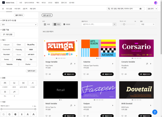The width and height of the screenshot is (162, 117).
Task: Click variable font icon on Retail Variable
Action: (71, 105)
